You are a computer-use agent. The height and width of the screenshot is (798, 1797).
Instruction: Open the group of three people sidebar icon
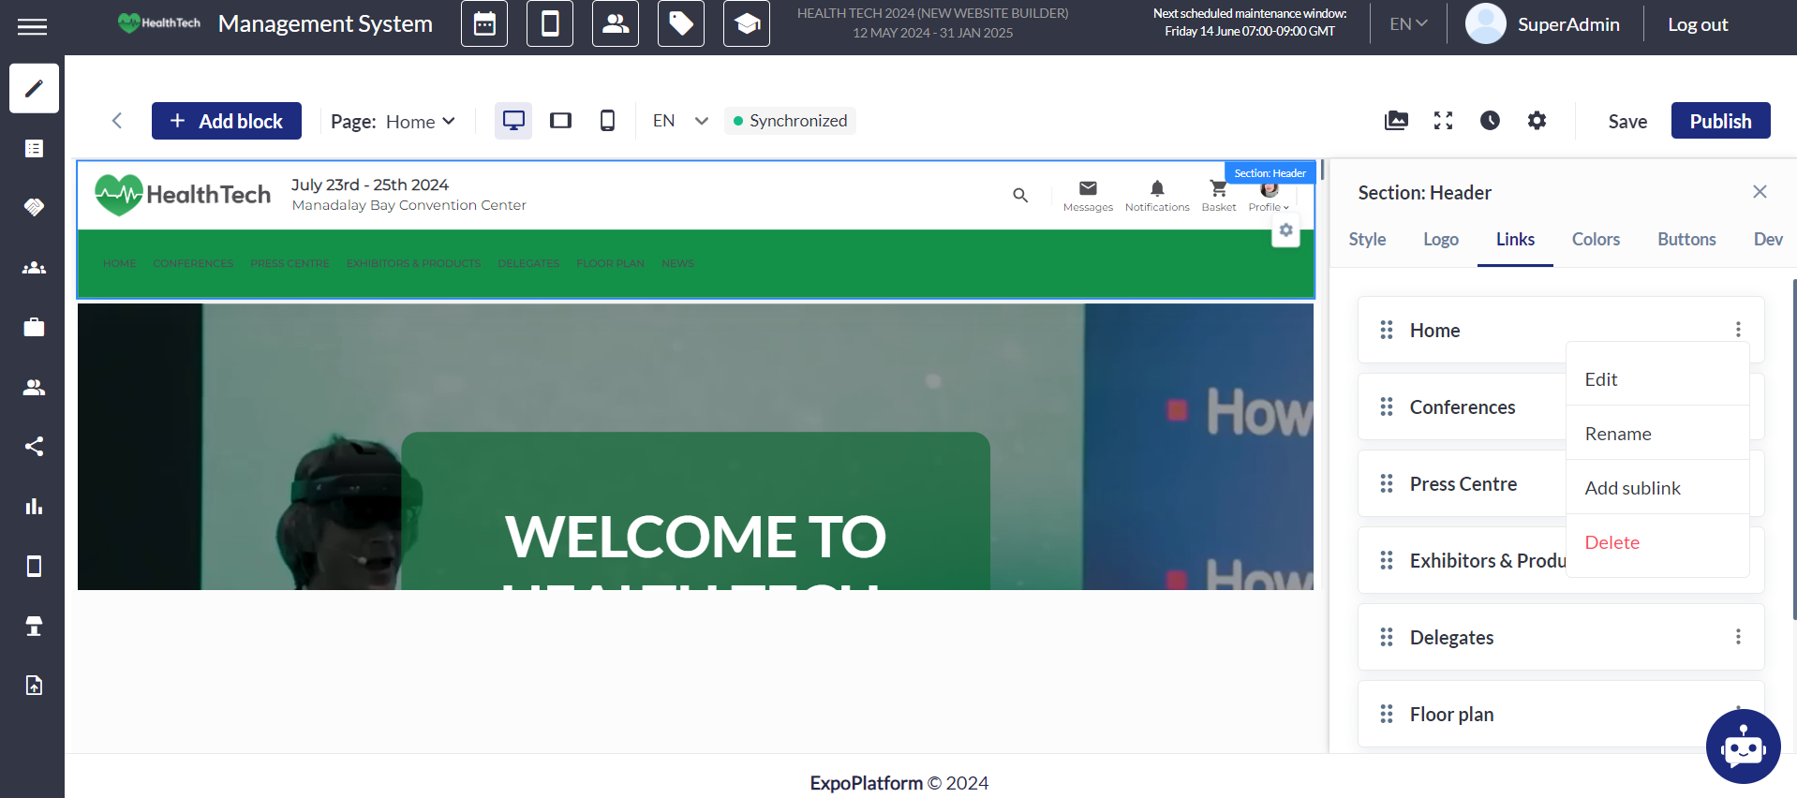point(34,268)
